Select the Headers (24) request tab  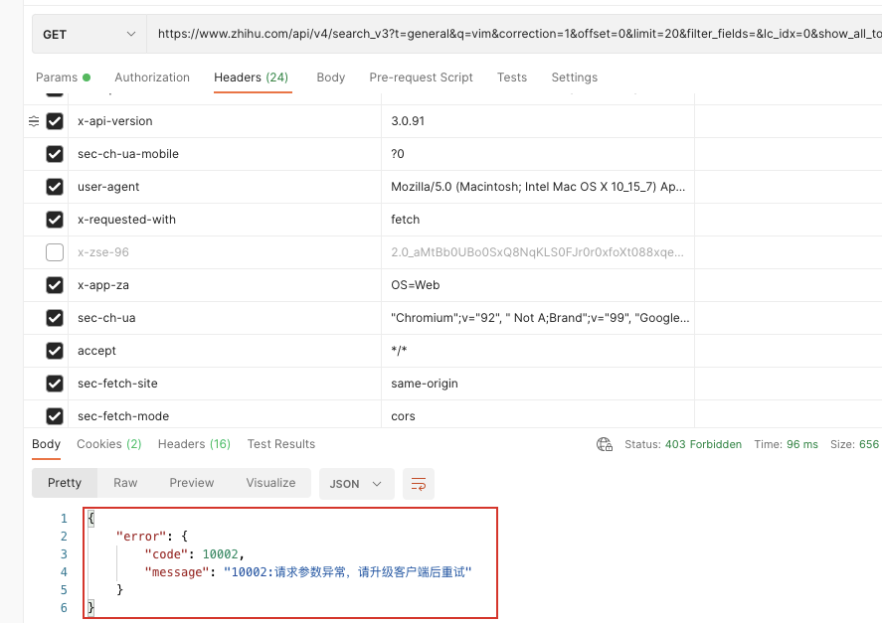coord(251,78)
